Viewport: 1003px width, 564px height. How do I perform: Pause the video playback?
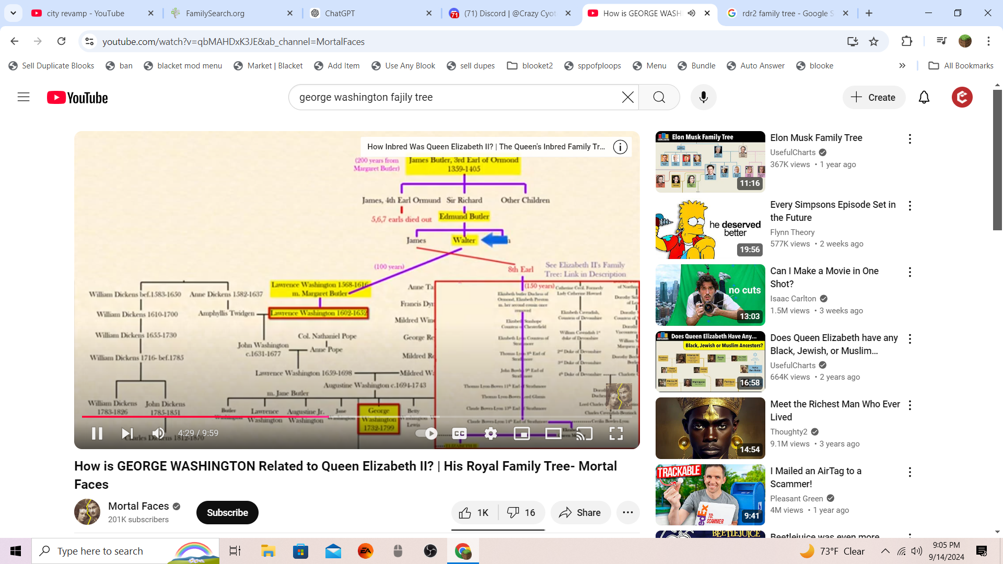pyautogui.click(x=97, y=433)
